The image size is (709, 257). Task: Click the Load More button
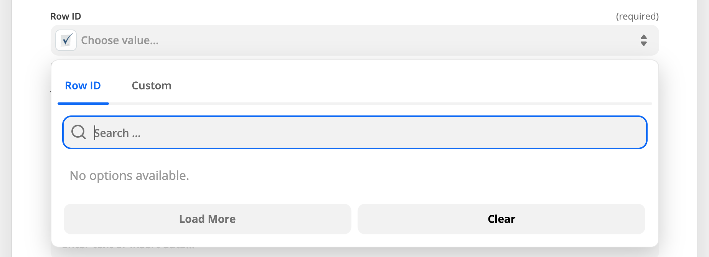tap(208, 219)
